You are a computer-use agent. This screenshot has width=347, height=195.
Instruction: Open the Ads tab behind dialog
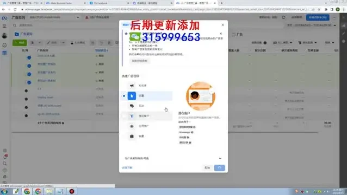pos(237,34)
